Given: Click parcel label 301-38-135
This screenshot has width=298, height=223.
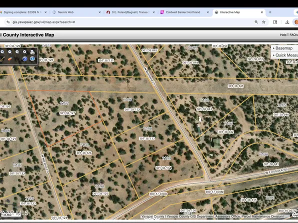Looking at the screenshot, I should click(x=249, y=200).
